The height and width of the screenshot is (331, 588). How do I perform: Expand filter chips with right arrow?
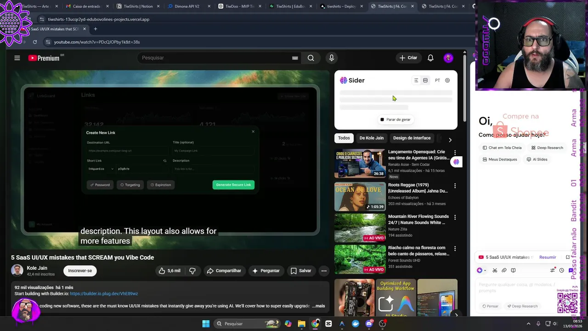coord(450,140)
